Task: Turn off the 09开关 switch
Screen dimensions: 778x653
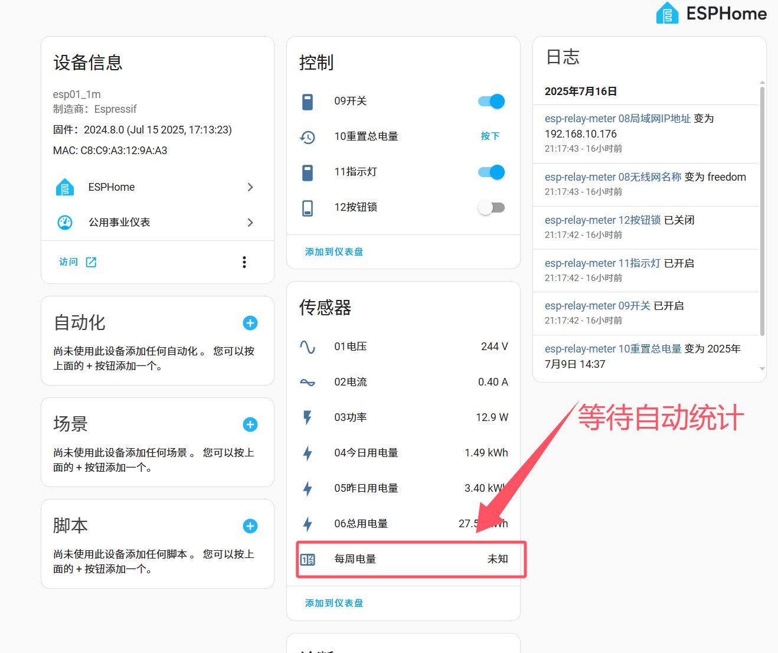Action: point(491,102)
